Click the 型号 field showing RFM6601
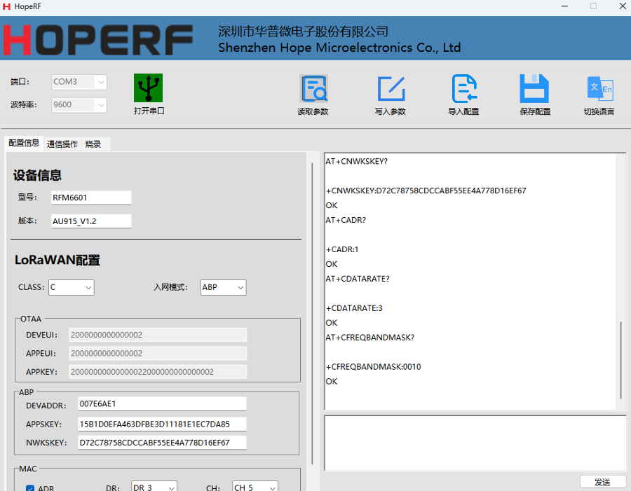Image resolution: width=631 pixels, height=491 pixels. (91, 198)
